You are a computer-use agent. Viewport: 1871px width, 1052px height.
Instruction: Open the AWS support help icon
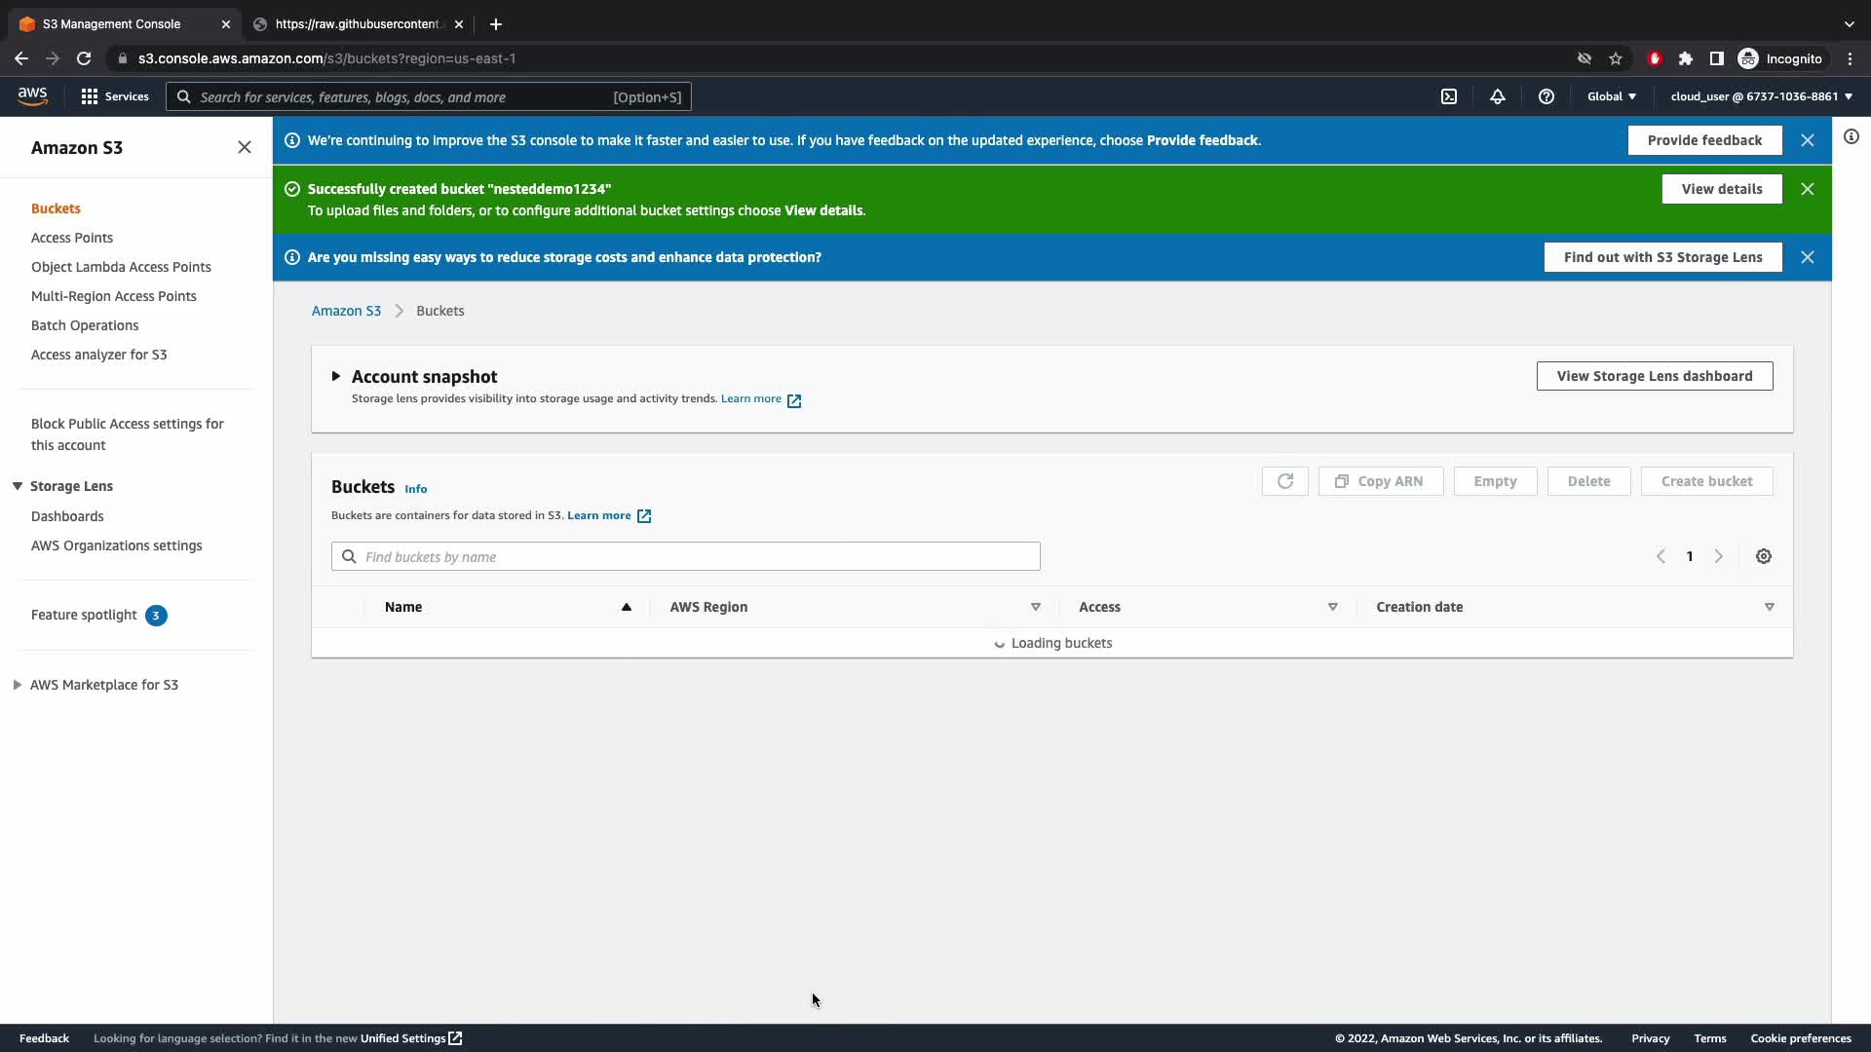[1546, 96]
